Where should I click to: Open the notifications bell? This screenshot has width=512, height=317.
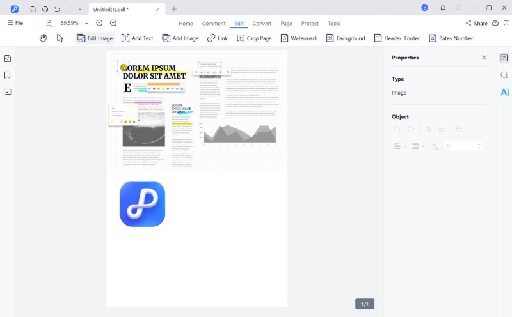pos(443,8)
